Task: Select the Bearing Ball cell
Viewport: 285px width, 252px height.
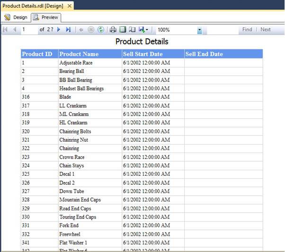Action: 90,71
